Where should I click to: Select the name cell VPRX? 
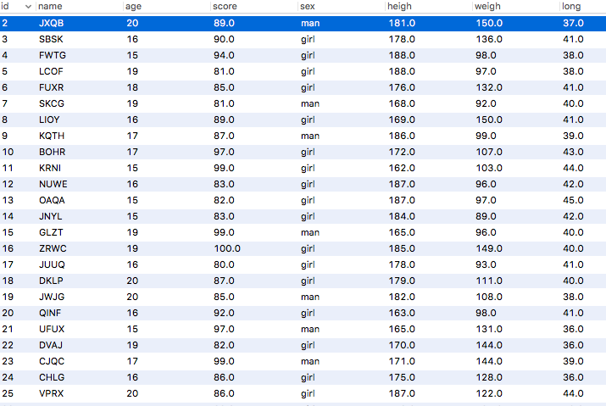(x=52, y=393)
